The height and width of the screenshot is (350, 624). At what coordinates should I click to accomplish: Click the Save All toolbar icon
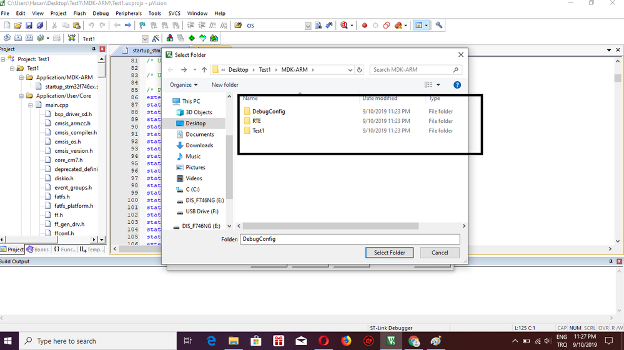pos(40,26)
